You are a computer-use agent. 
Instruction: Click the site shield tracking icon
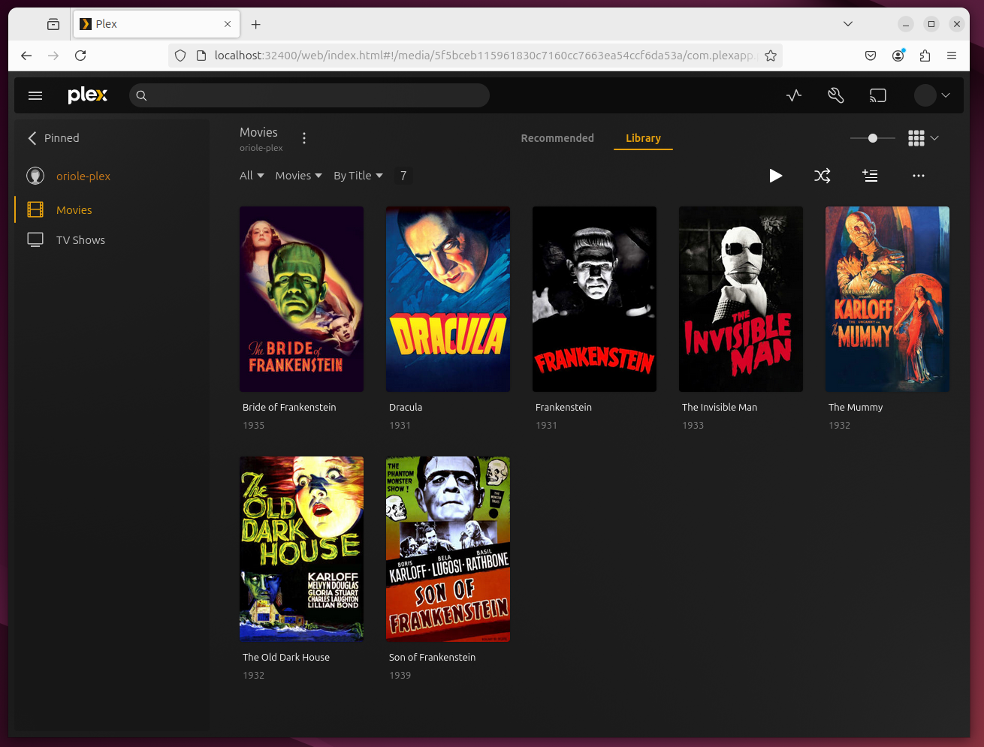point(180,56)
